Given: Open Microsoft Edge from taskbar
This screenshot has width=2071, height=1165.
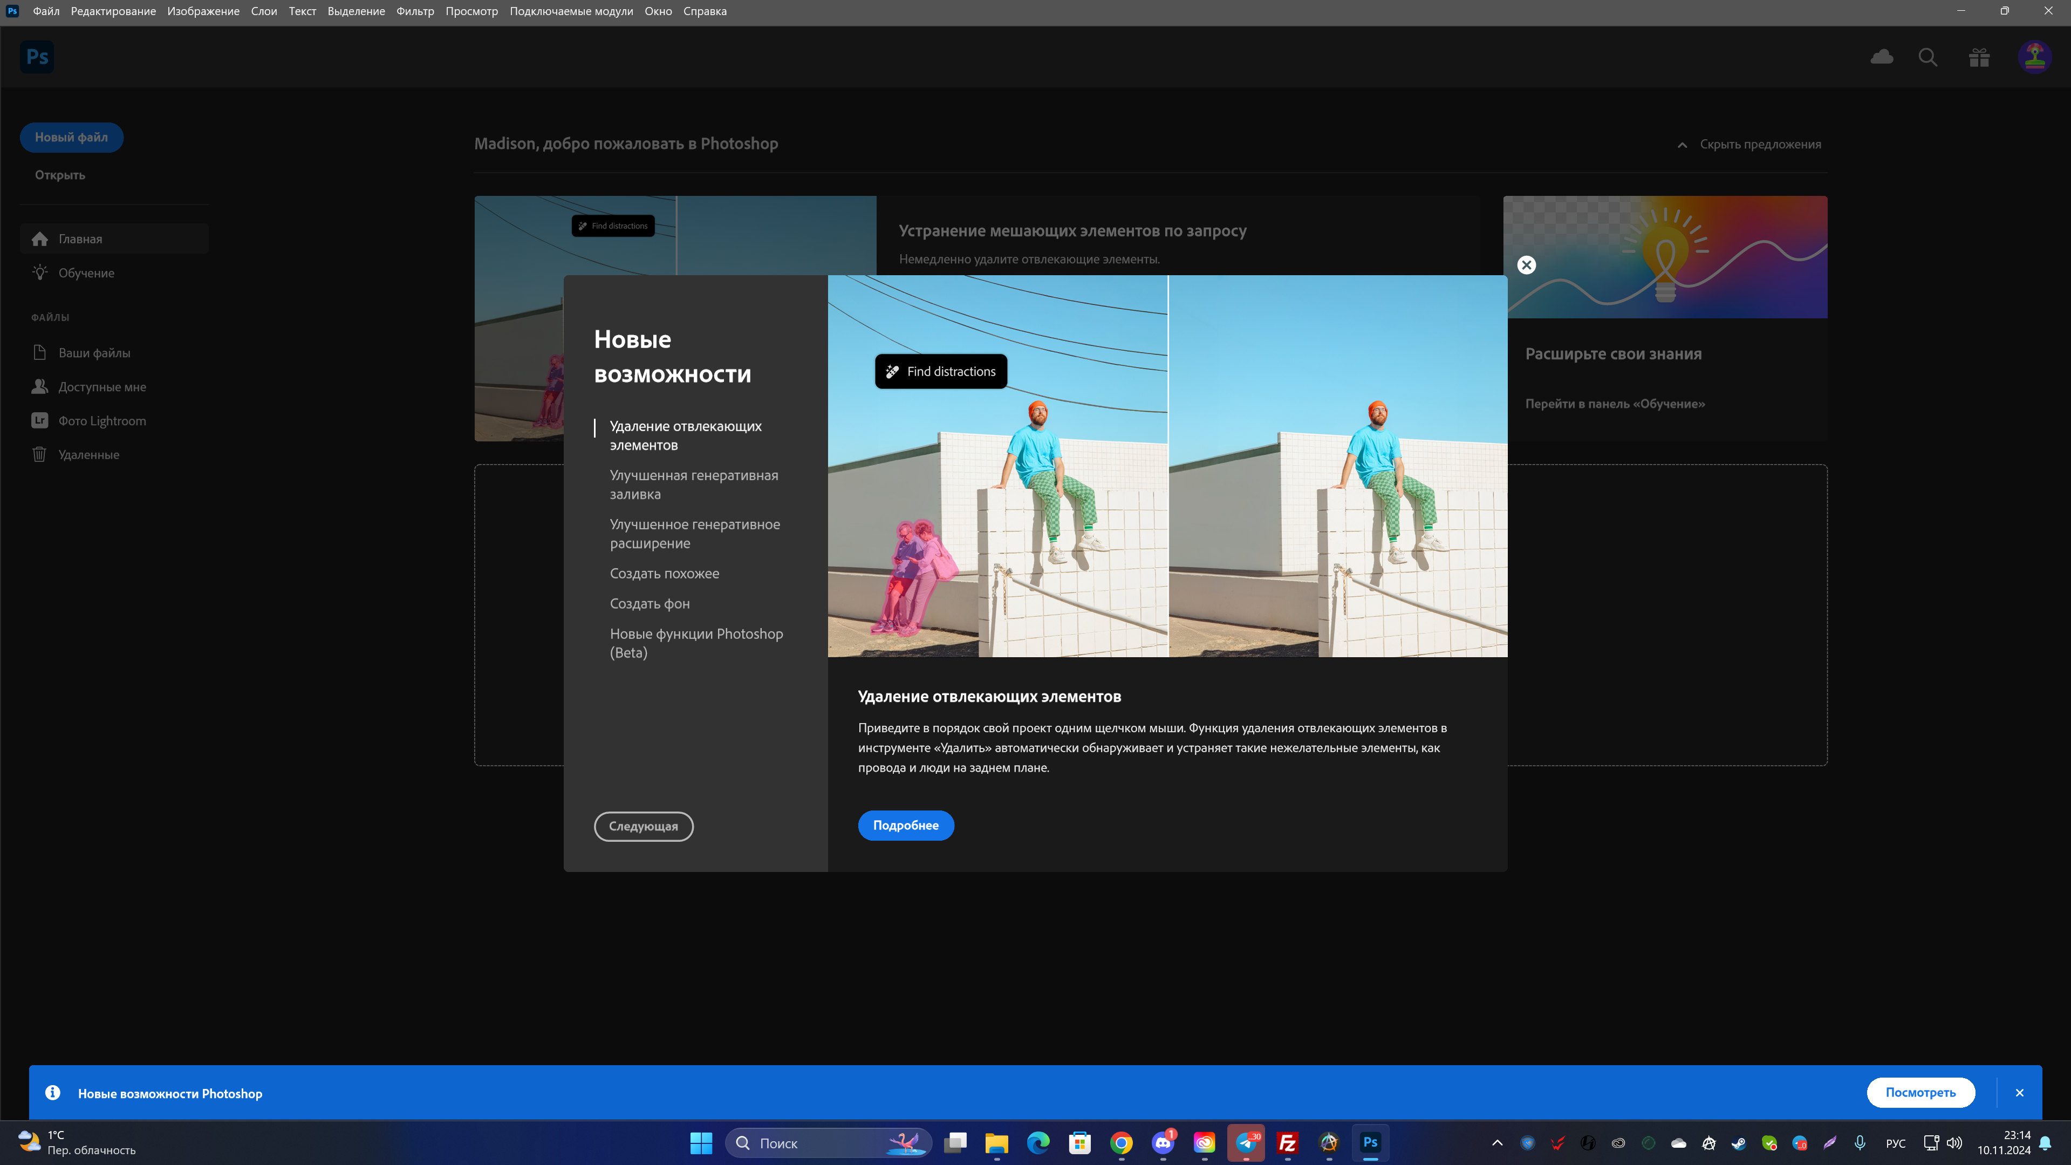Looking at the screenshot, I should [x=1038, y=1142].
